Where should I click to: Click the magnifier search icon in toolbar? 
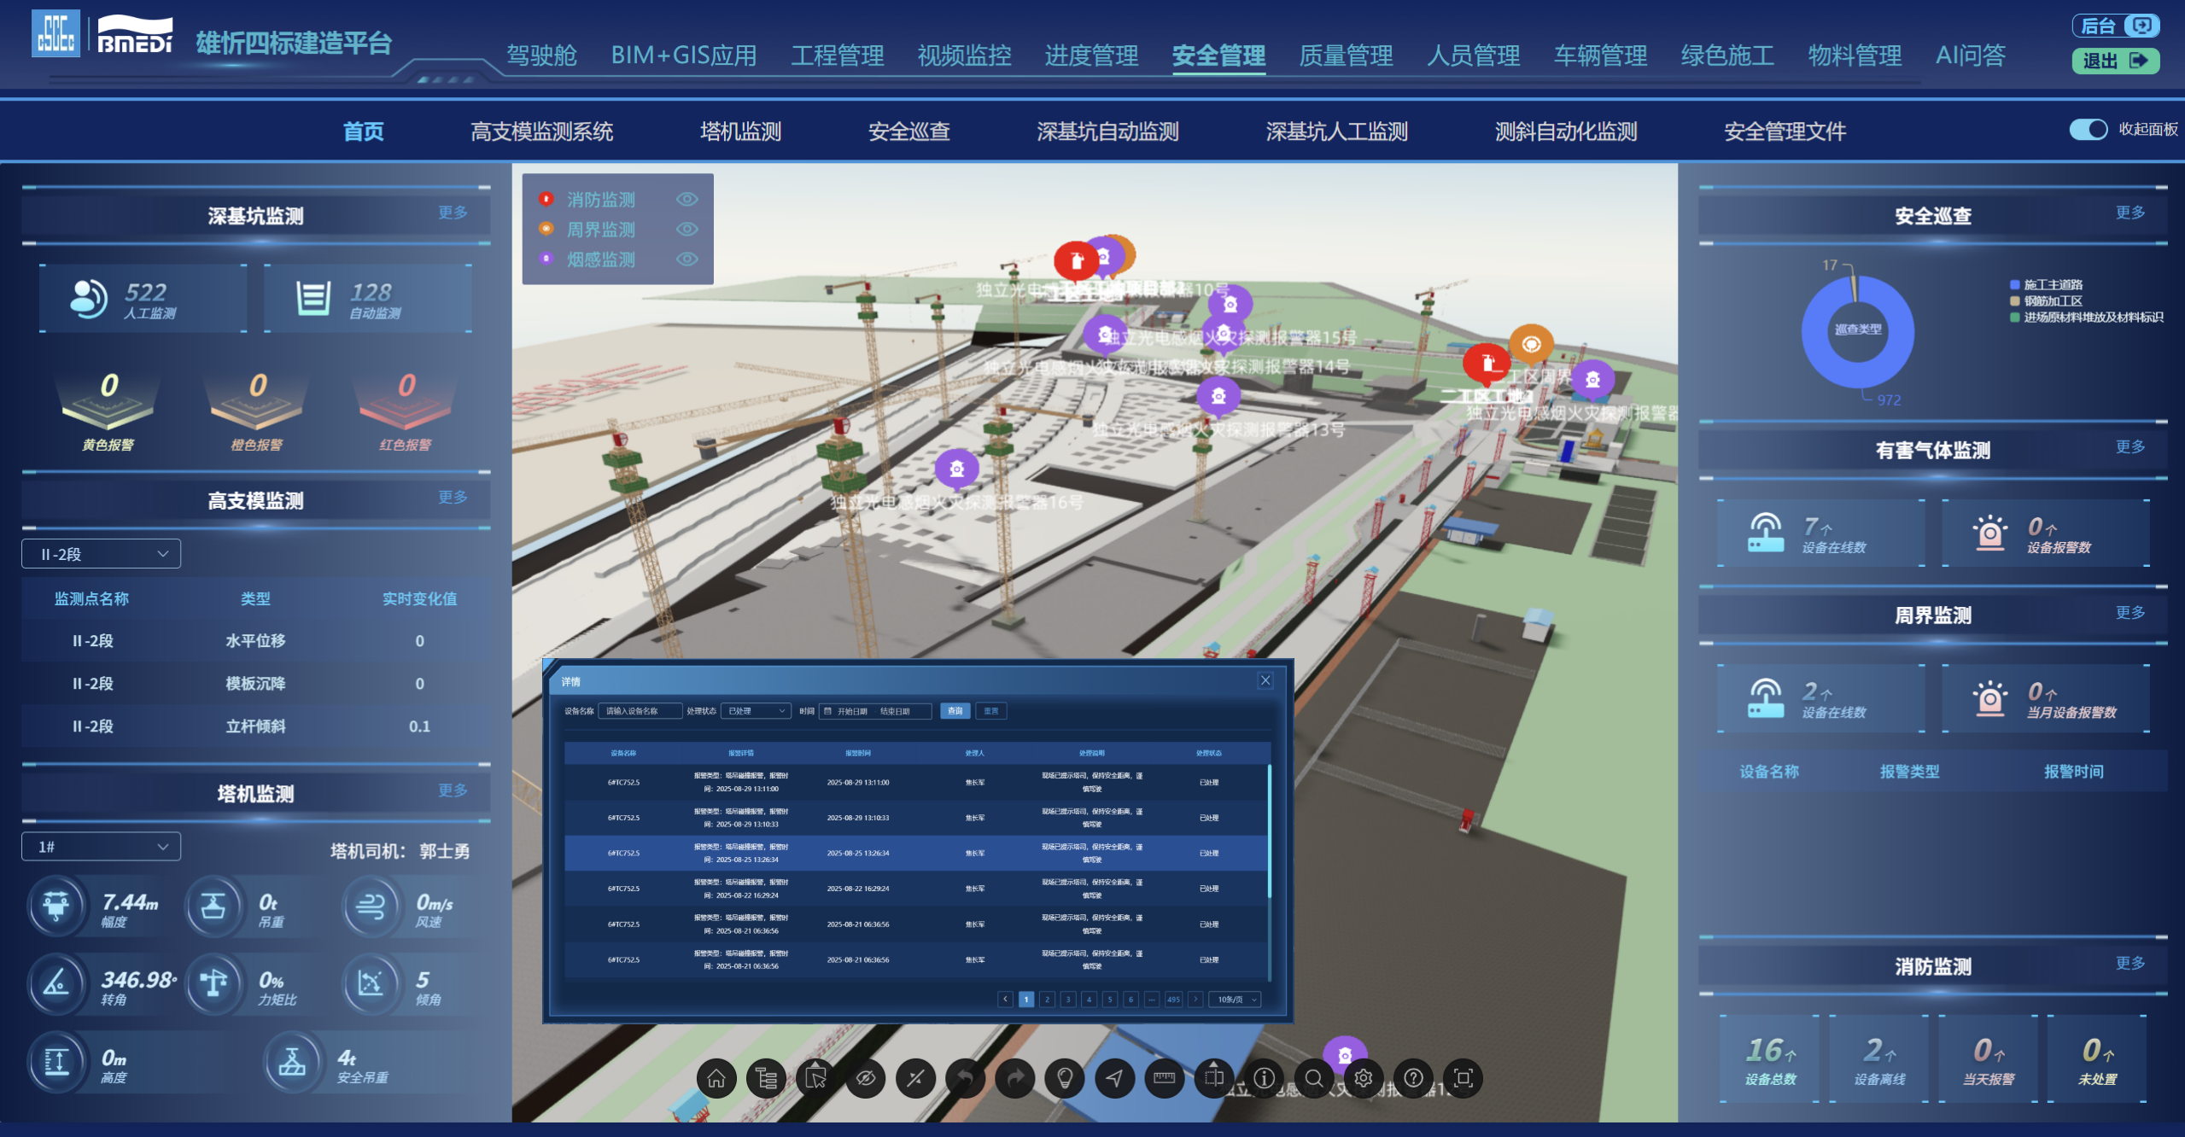pyautogui.click(x=1313, y=1078)
